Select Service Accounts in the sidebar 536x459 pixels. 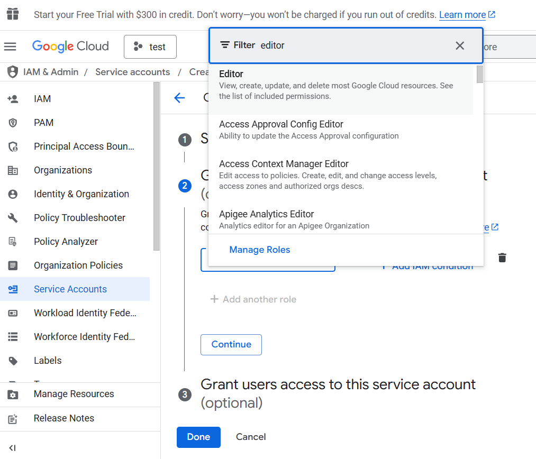pyautogui.click(x=75, y=289)
